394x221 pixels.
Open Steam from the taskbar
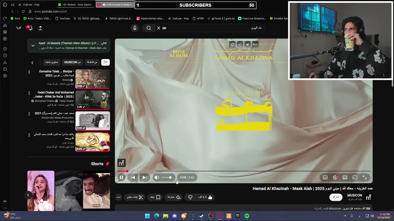coord(201,216)
